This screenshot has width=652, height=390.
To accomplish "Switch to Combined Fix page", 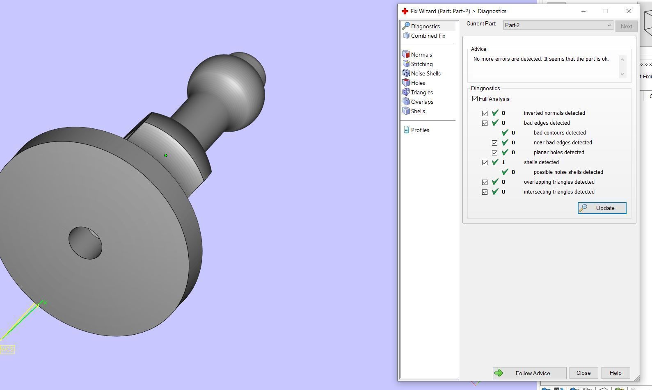I will click(428, 36).
